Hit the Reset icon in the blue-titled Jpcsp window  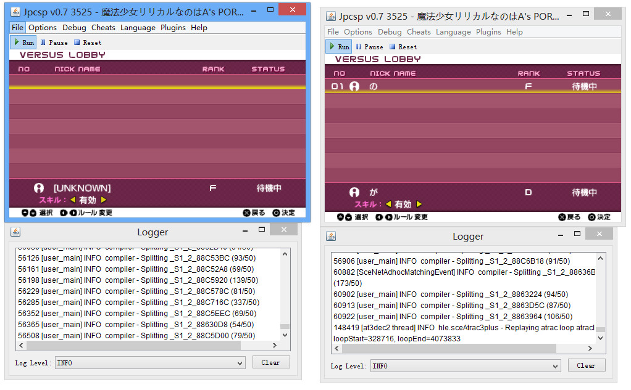click(x=77, y=43)
